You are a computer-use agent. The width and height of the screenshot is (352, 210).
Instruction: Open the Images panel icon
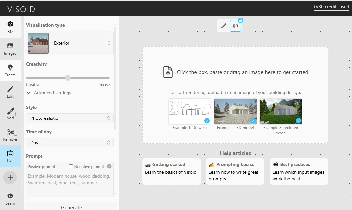point(10,49)
